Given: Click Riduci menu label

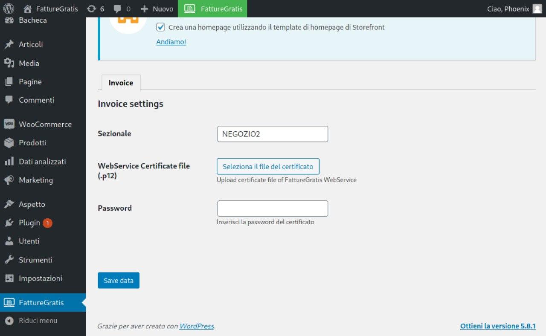Looking at the screenshot, I should pos(38,321).
